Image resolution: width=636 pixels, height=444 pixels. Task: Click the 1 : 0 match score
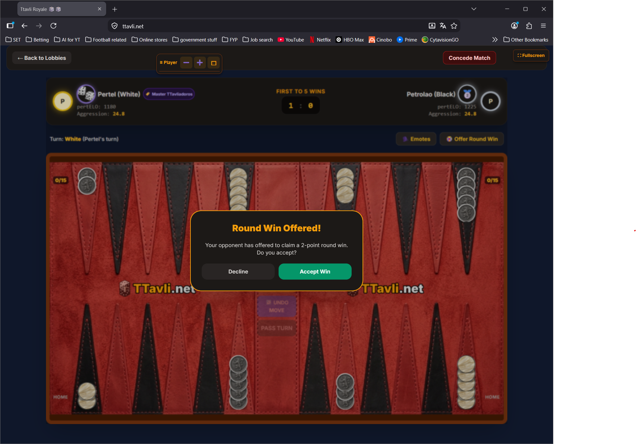[x=301, y=106]
